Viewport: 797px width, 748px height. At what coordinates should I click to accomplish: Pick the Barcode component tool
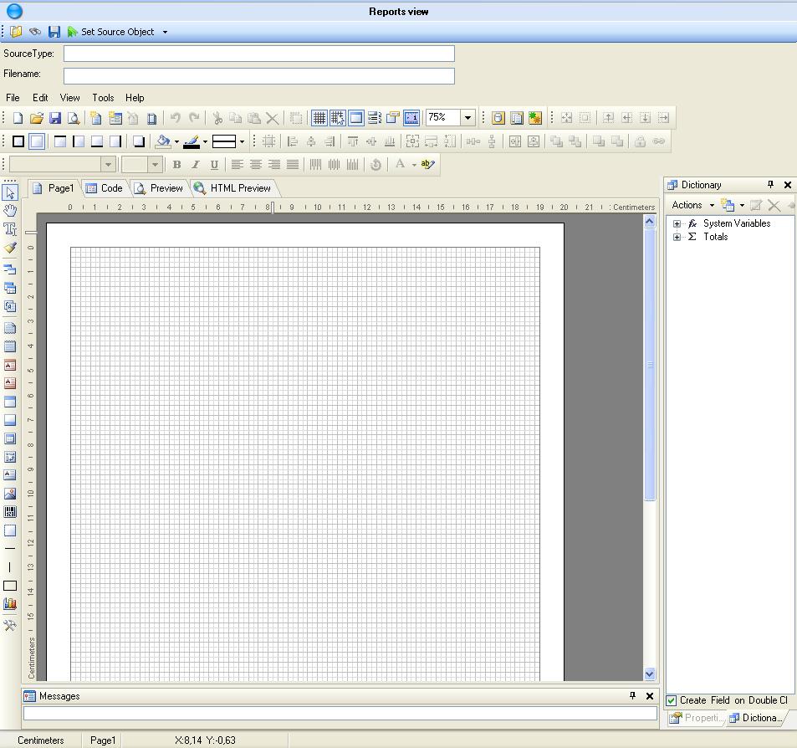[x=10, y=511]
